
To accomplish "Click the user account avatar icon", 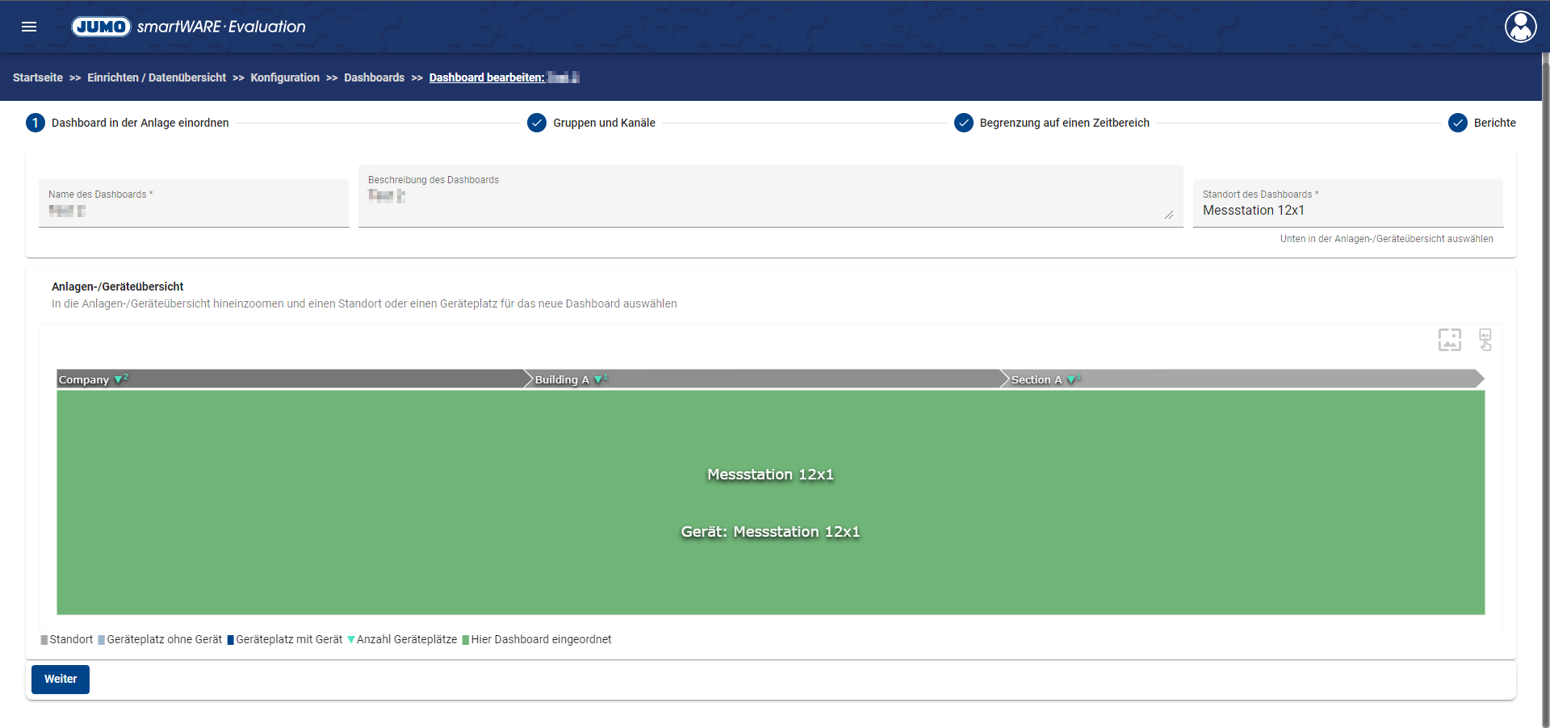I will pos(1520,27).
